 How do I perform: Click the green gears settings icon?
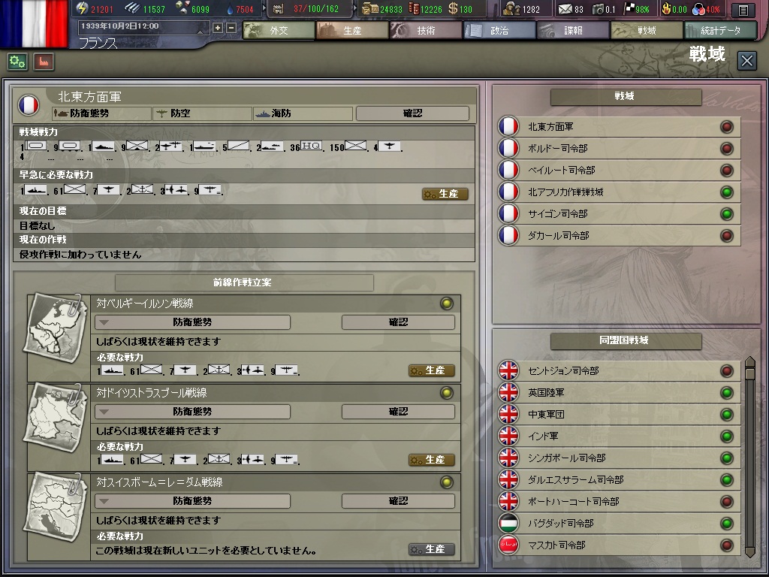[x=17, y=62]
